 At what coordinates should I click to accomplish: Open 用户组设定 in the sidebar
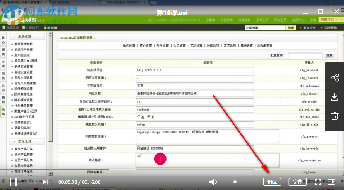click(22, 55)
